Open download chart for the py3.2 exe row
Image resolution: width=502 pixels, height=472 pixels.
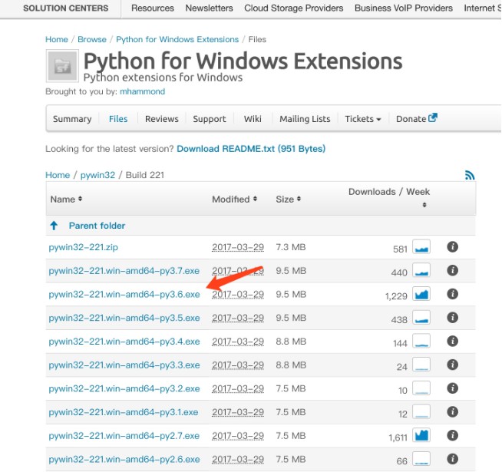coord(421,388)
